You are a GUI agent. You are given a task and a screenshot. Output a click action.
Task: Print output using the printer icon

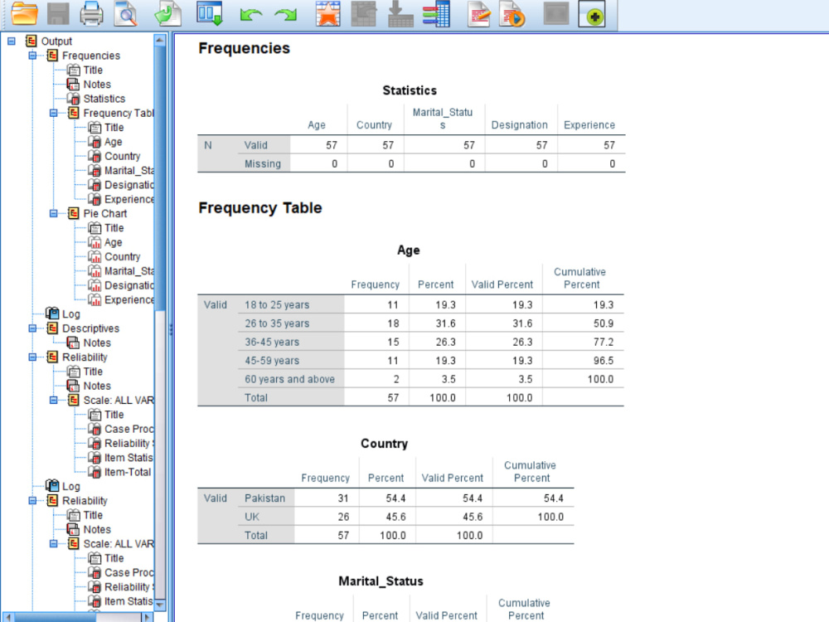(x=91, y=14)
